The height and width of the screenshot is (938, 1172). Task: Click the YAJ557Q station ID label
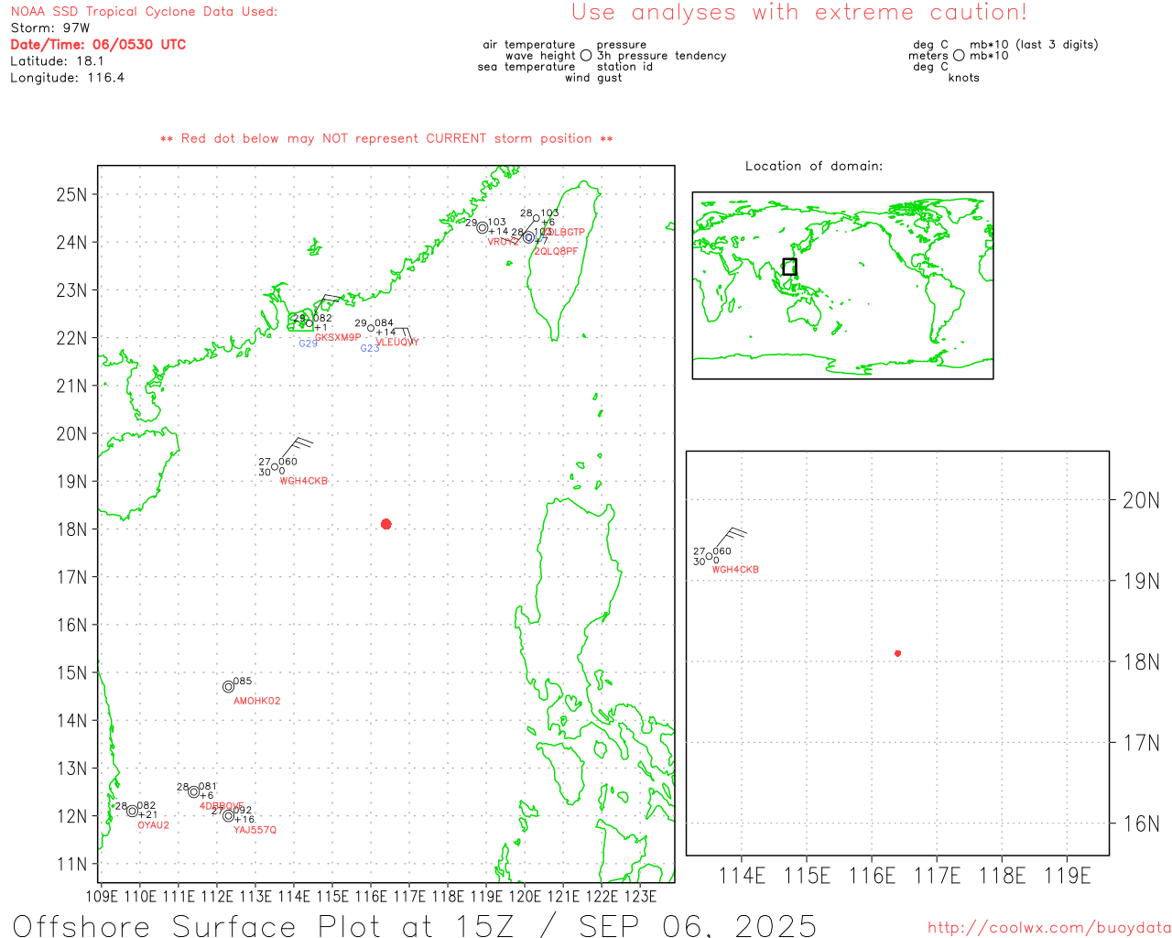(x=255, y=830)
